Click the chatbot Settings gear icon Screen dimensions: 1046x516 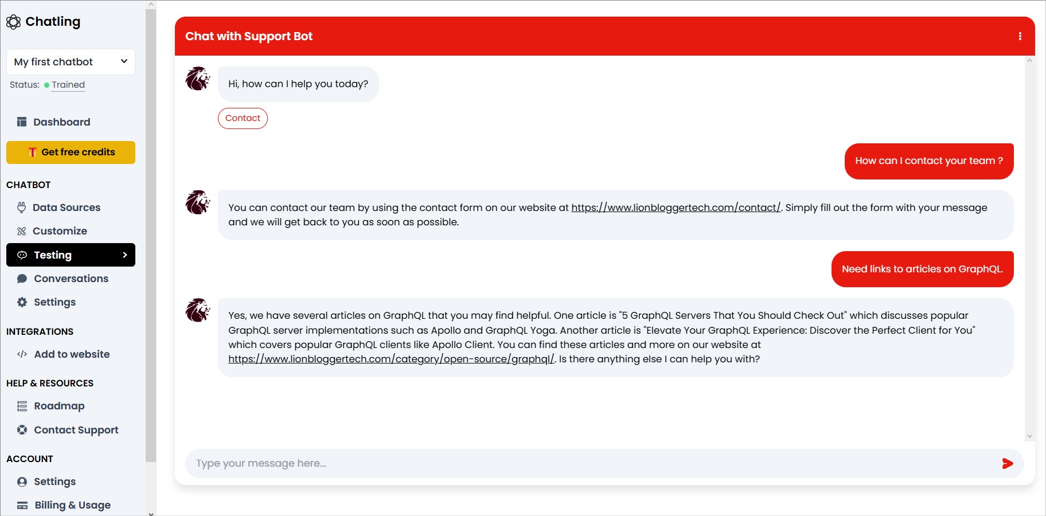pos(22,302)
